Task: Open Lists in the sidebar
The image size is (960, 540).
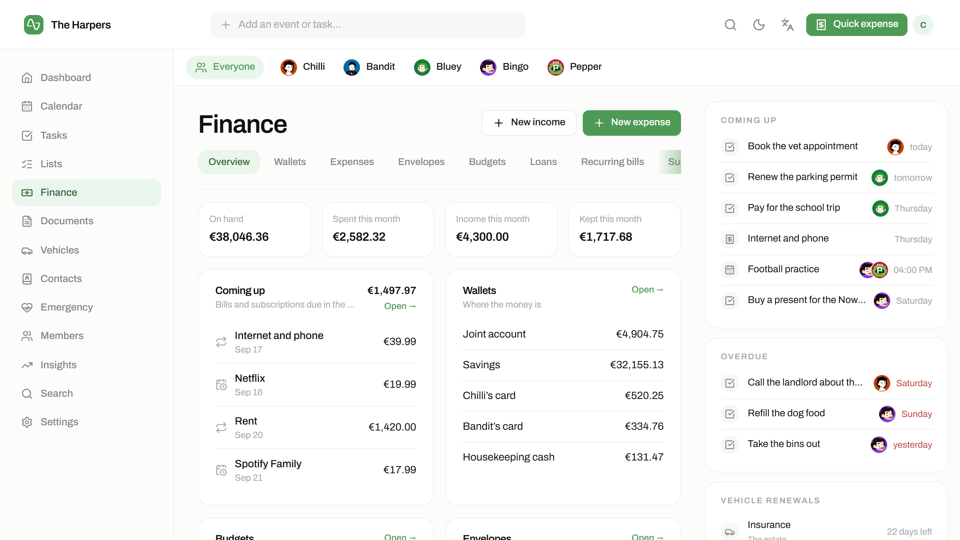Action: pyautogui.click(x=87, y=164)
